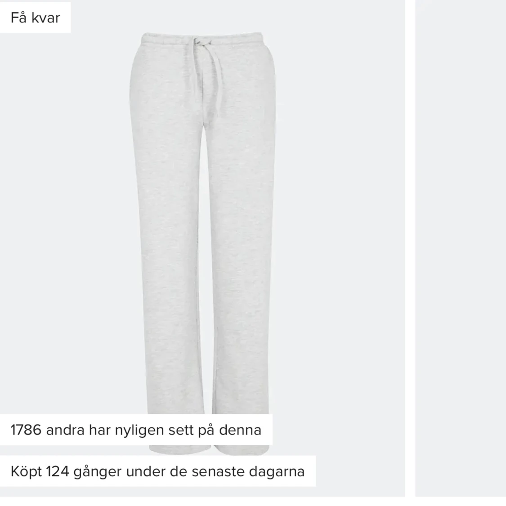
Task: Click the "Få kvar" low-stock badge
Action: [35, 18]
